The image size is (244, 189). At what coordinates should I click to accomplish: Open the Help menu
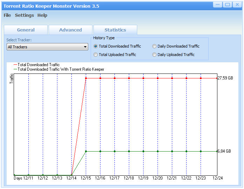pos(42,15)
